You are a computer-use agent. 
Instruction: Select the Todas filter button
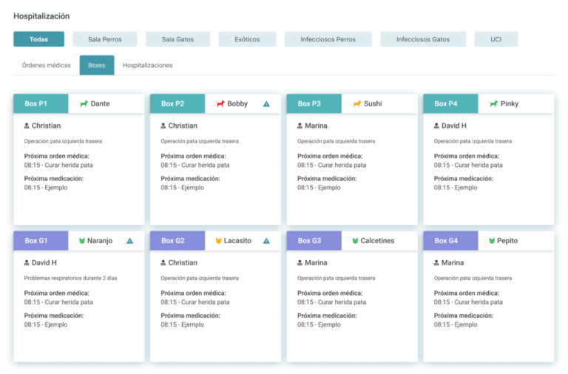38,39
